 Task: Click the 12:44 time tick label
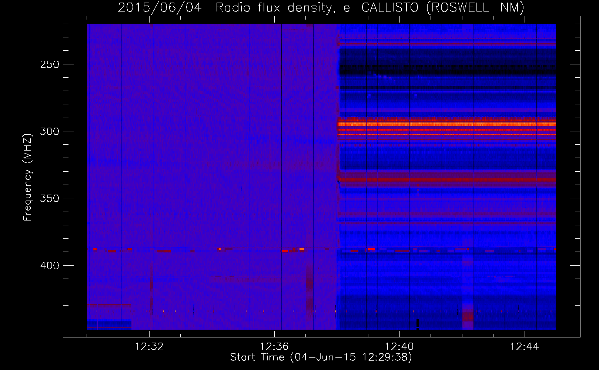pyautogui.click(x=525, y=347)
